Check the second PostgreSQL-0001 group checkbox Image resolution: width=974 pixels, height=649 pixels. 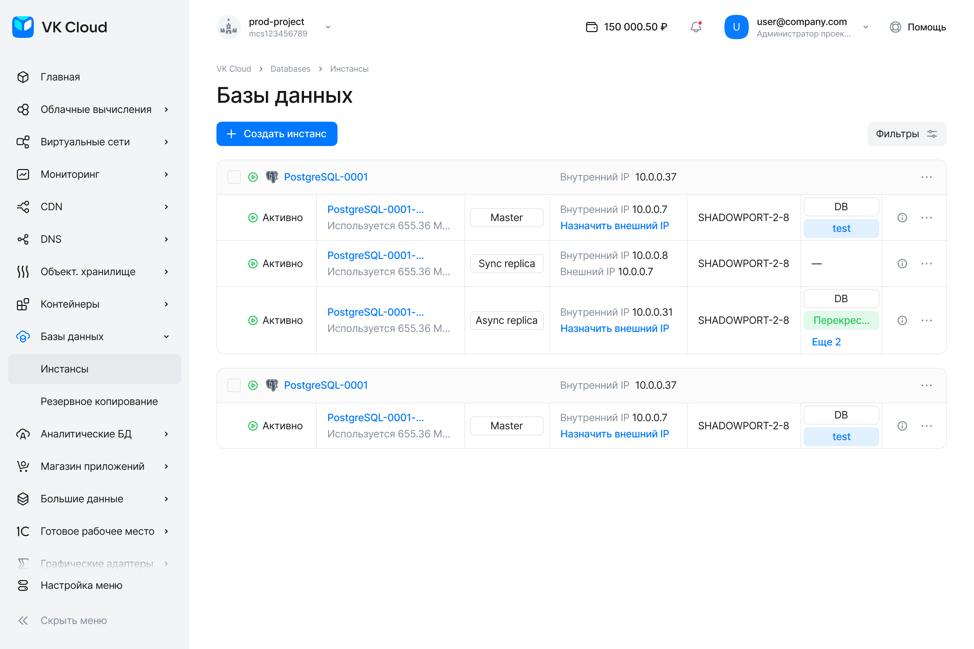point(234,385)
